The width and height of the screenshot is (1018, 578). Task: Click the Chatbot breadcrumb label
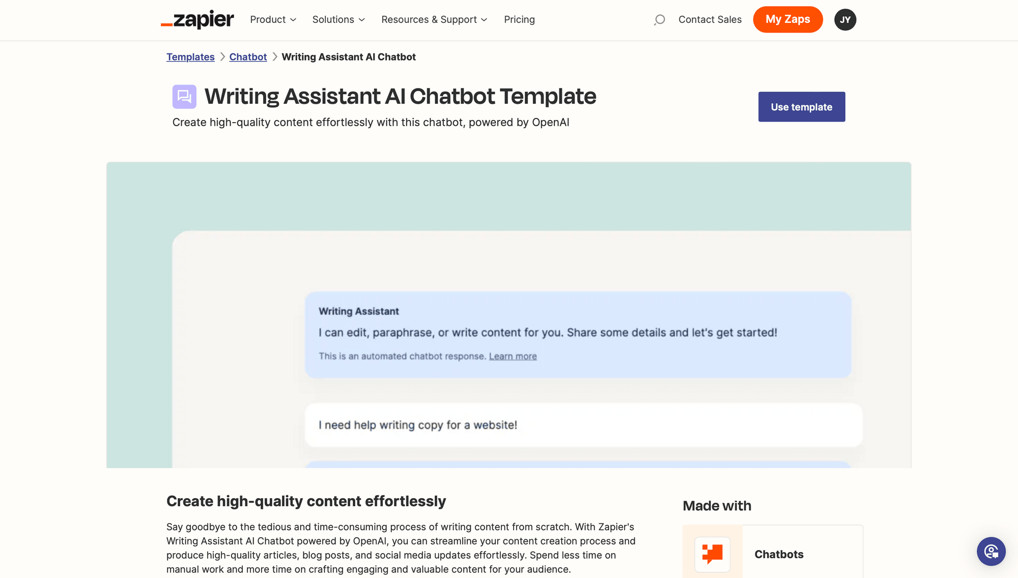[248, 56]
